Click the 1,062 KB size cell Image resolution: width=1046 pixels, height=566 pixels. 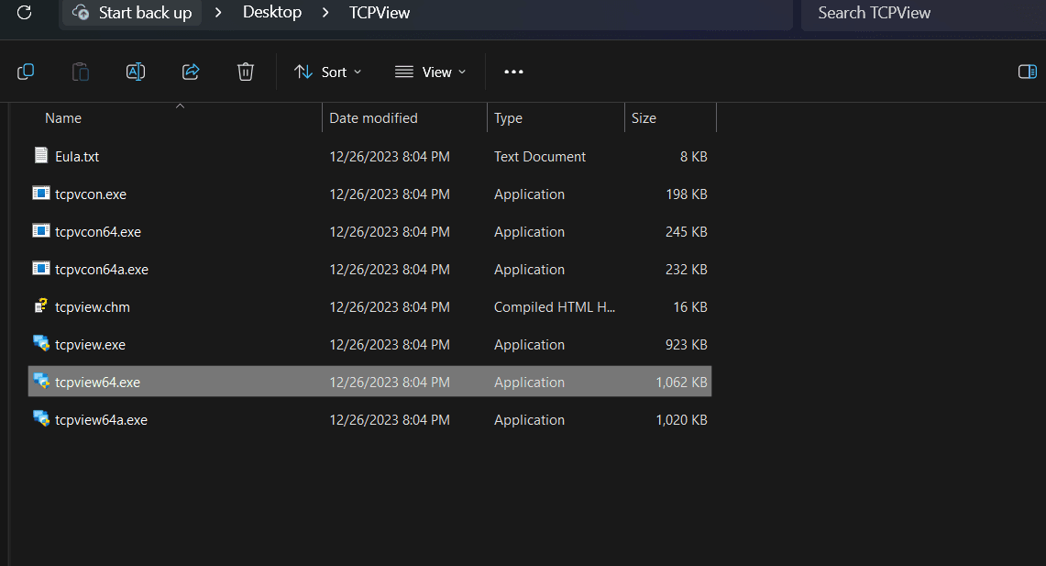click(682, 383)
